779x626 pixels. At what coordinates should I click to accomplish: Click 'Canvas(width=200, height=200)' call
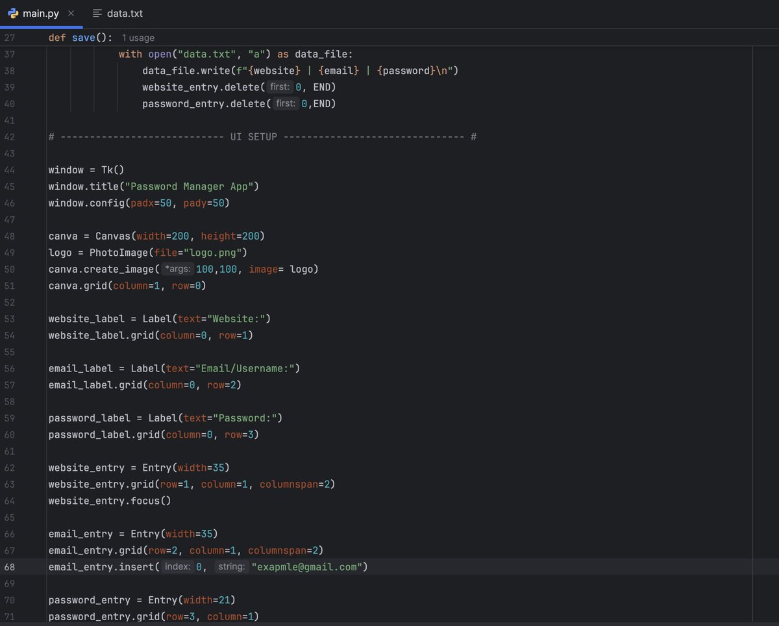click(180, 236)
